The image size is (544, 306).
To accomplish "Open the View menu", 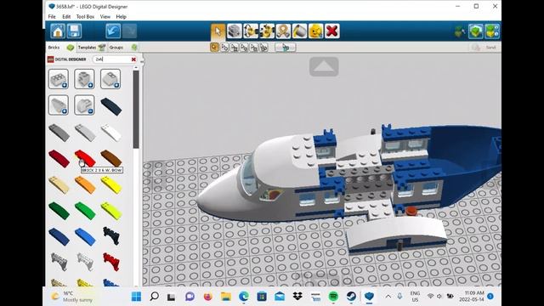I will pos(105,17).
